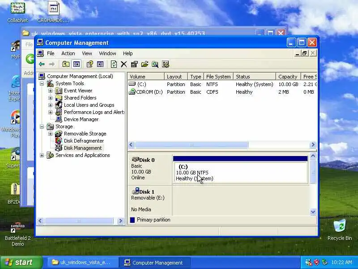The image size is (358, 269).
Task: Click Computer Management taskbar button
Action: (x=154, y=262)
